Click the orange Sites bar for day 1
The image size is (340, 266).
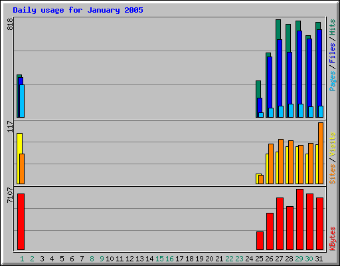(x=22, y=169)
